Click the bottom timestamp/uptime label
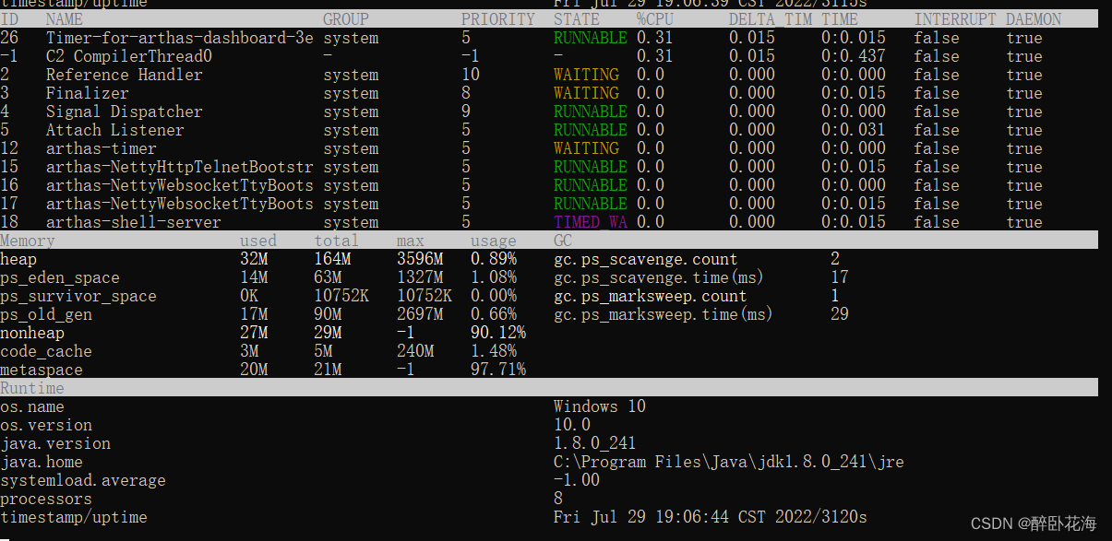 [x=74, y=517]
